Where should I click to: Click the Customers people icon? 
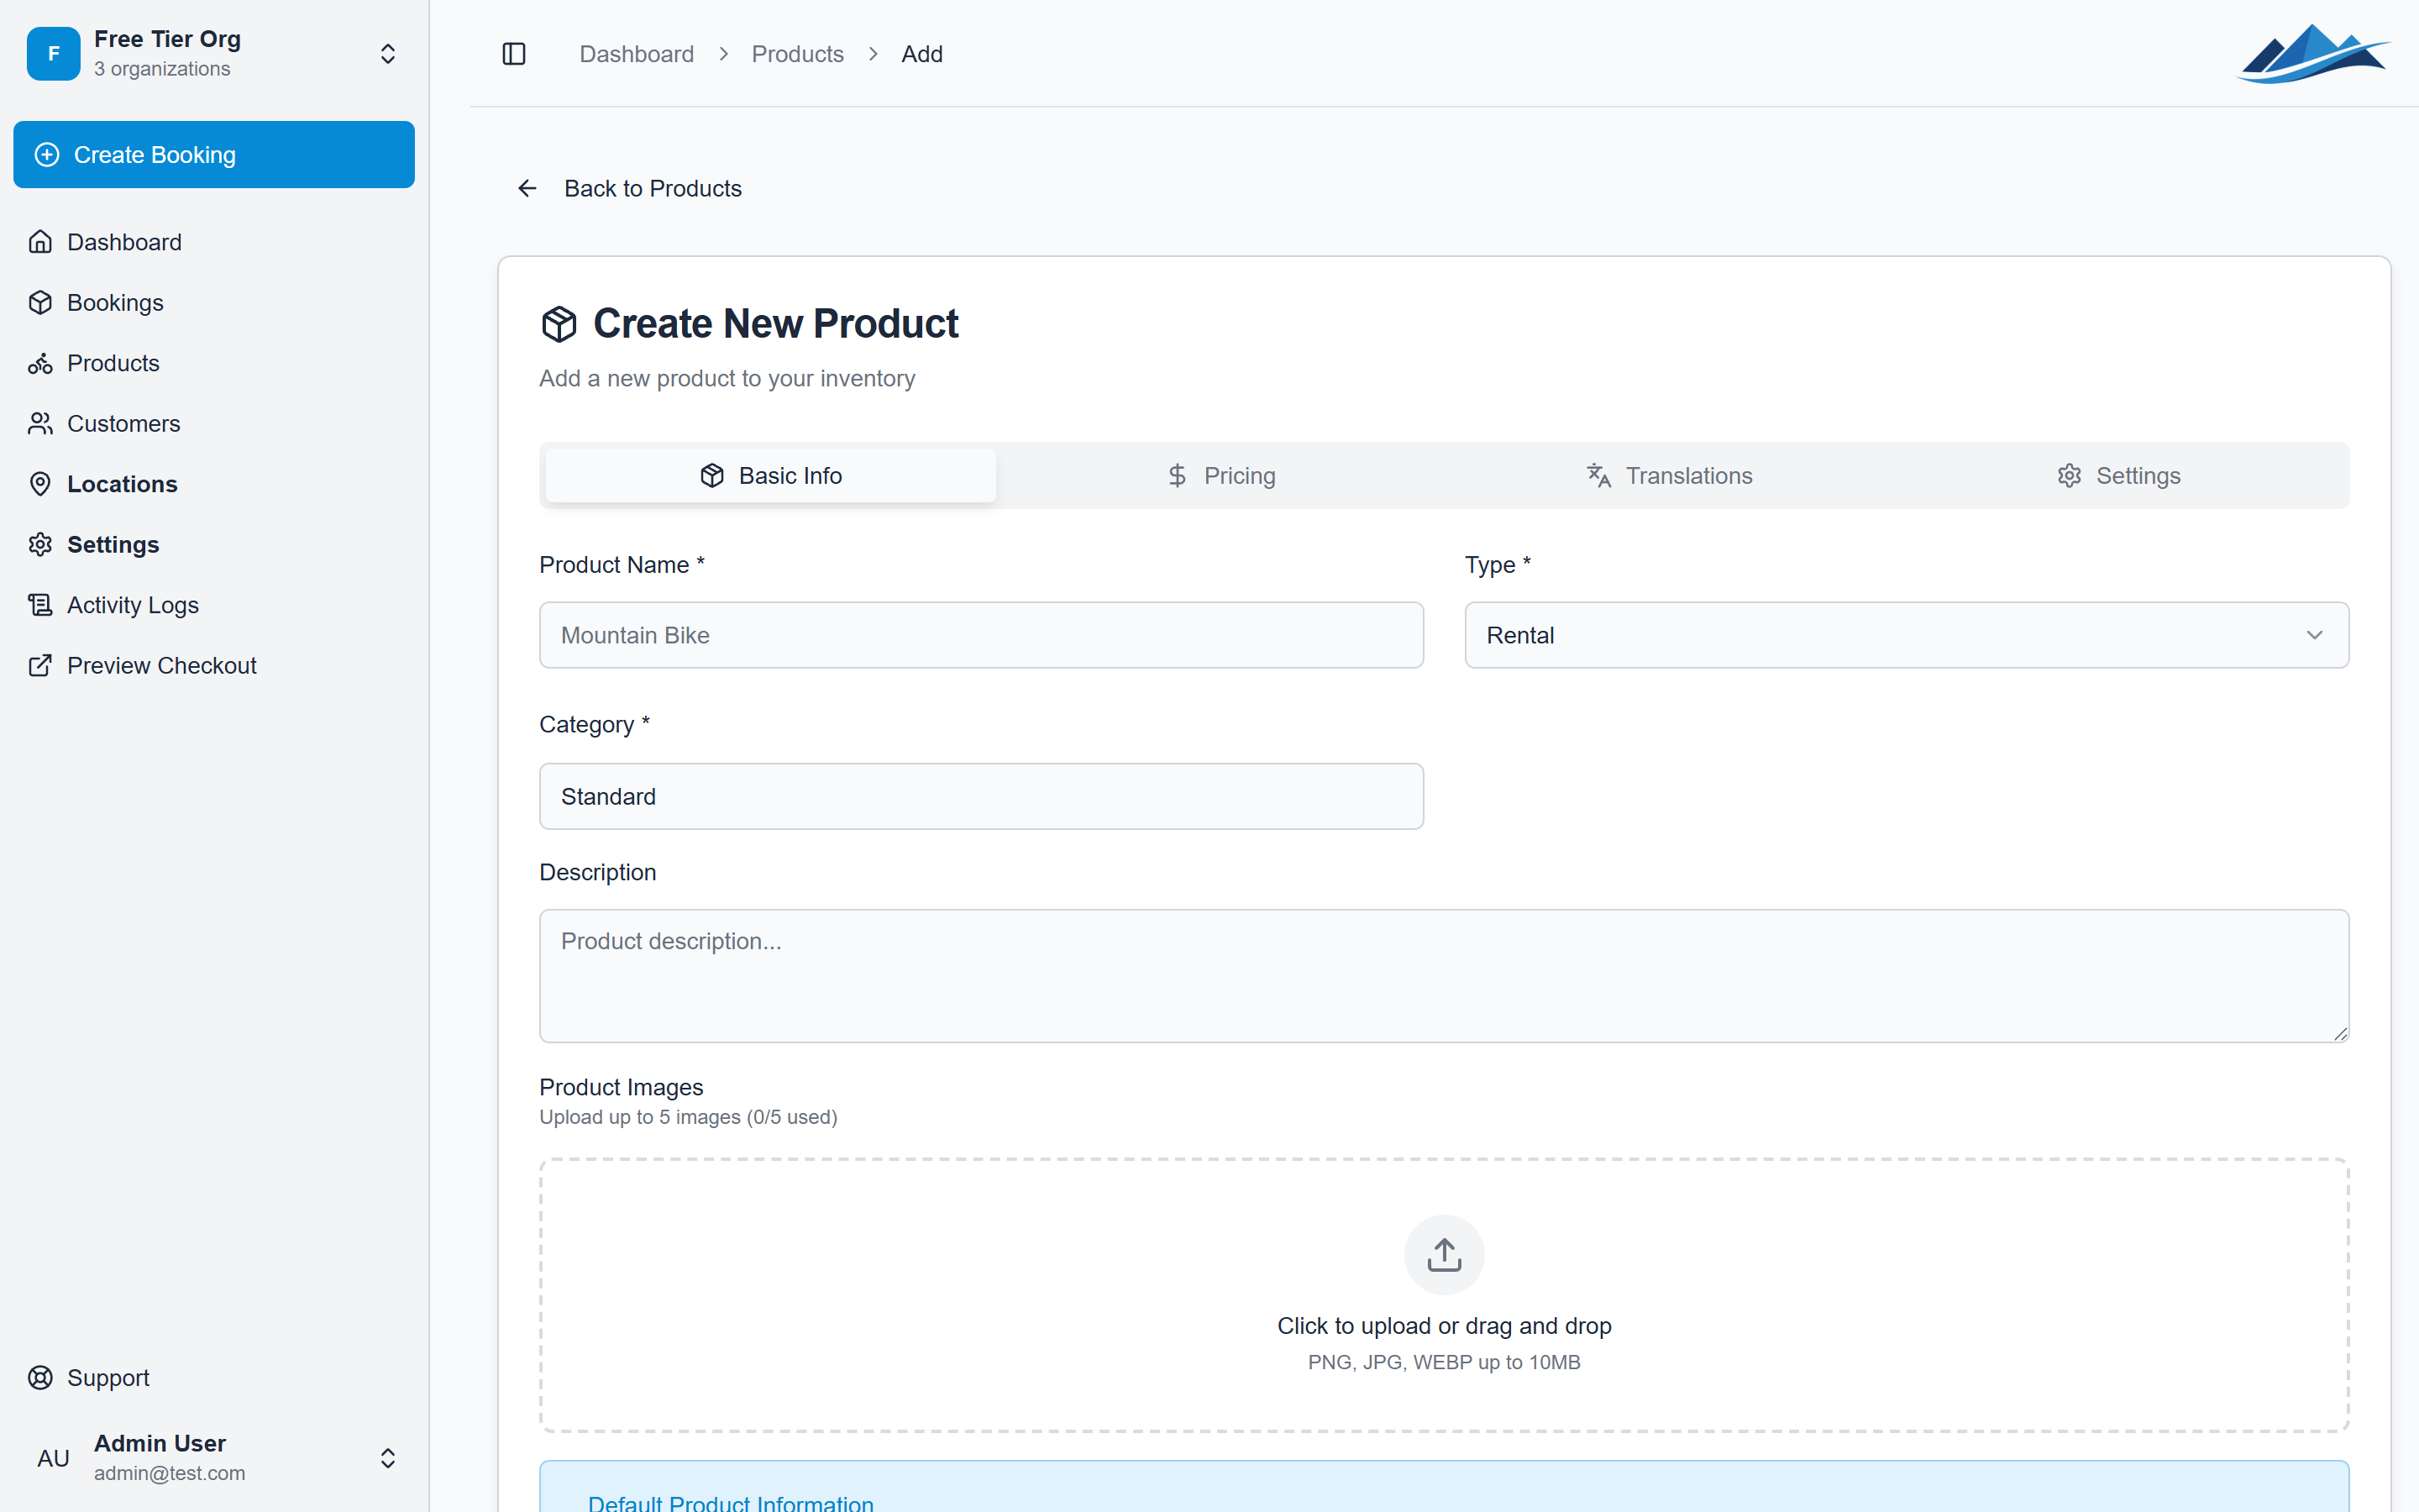click(40, 424)
